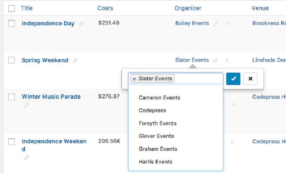Click pencil edit icon beside Independence Day title
This screenshot has width=286, height=174.
pyautogui.click(x=81, y=24)
